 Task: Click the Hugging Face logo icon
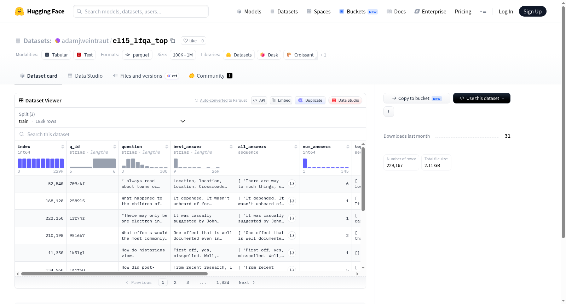19,11
